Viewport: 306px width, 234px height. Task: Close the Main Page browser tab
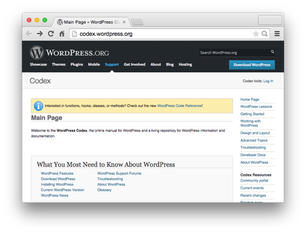coord(124,22)
